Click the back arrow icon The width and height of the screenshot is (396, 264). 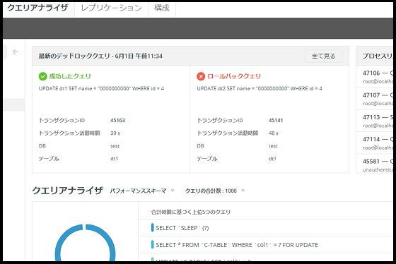[x=16, y=52]
